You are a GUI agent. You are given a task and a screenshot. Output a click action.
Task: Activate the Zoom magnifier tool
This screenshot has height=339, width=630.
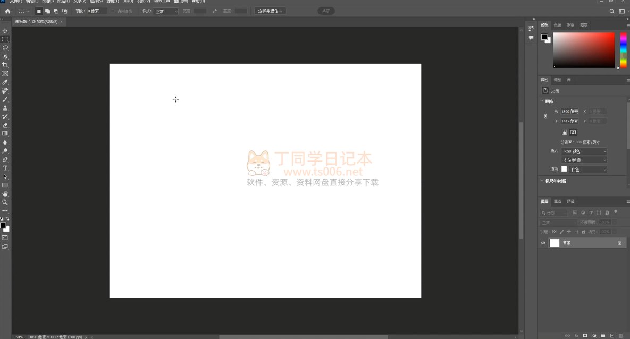click(5, 202)
